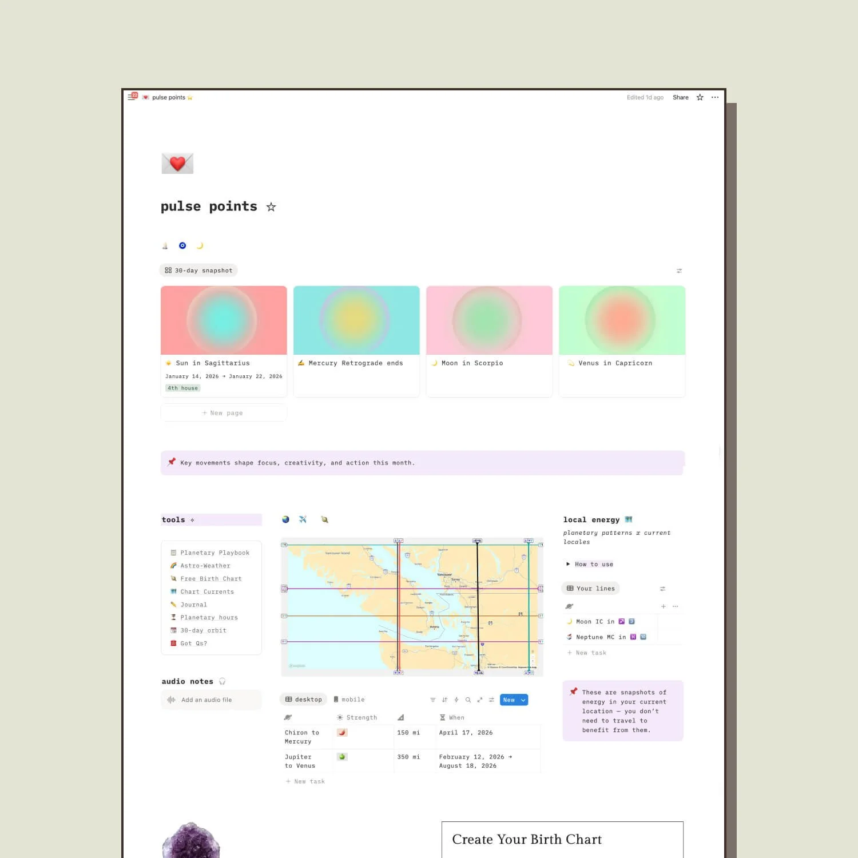858x858 pixels.
Task: Click the Create Your Birth Chart embed
Action: [562, 839]
